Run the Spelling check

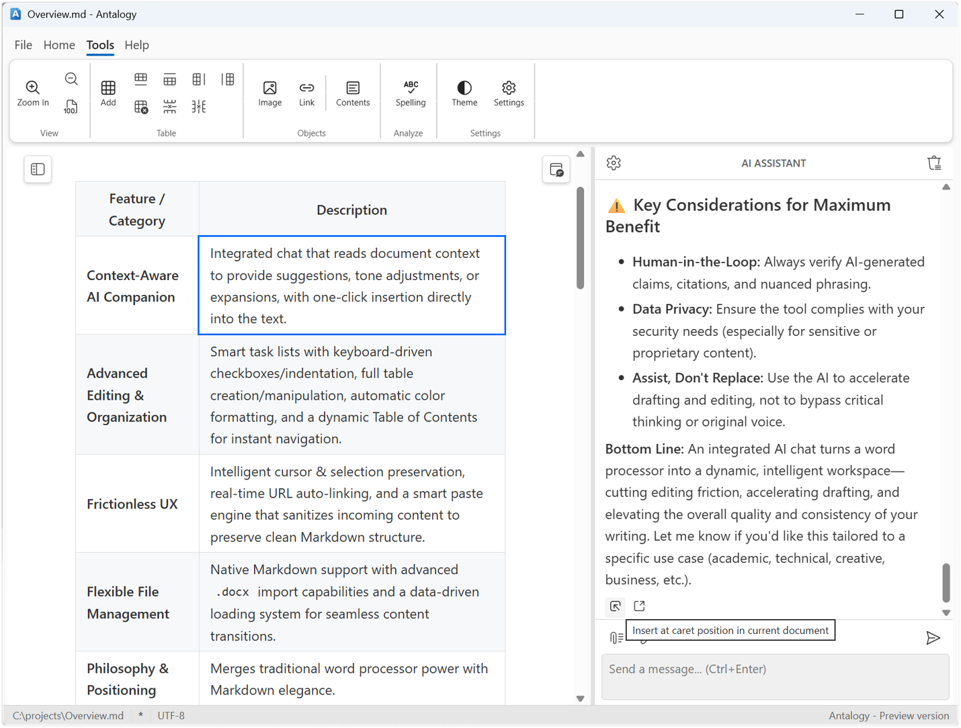pyautogui.click(x=411, y=93)
